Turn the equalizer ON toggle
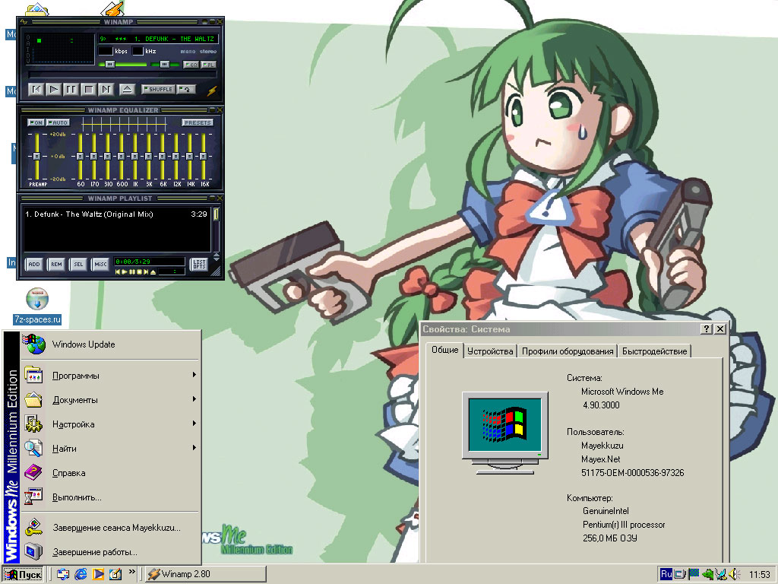 click(x=36, y=122)
